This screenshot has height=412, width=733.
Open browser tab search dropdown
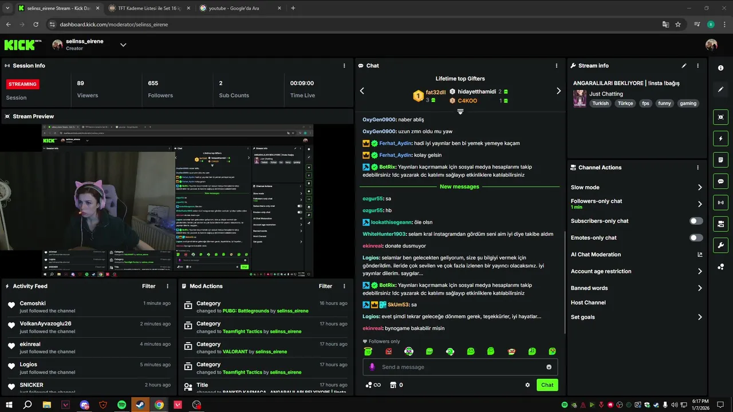coord(7,8)
